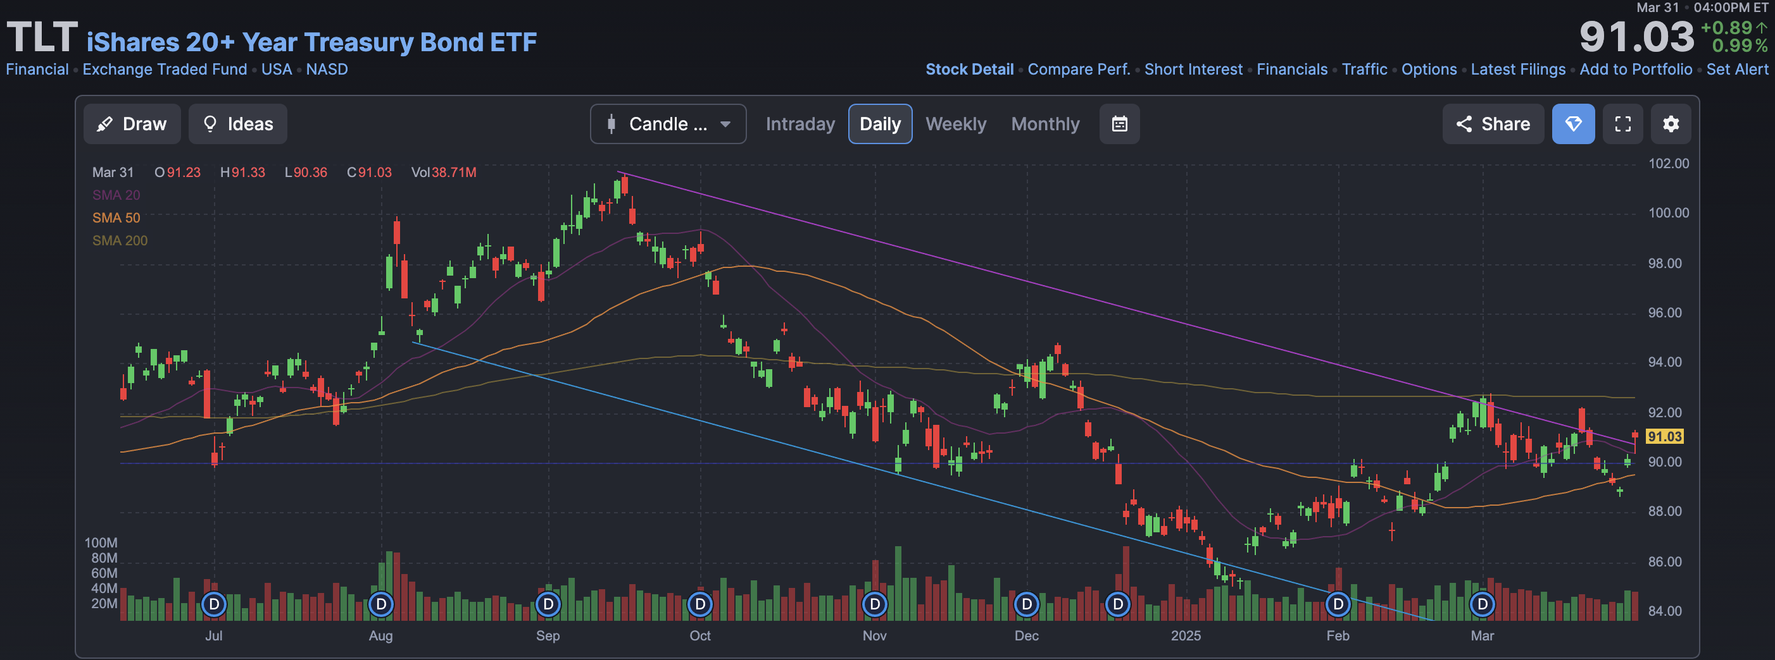The image size is (1775, 660).
Task: Click the C 91.03 close value
Action: tap(369, 173)
